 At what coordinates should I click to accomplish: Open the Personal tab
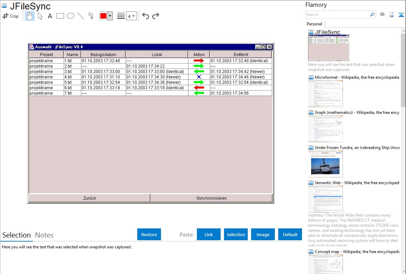[x=314, y=24]
